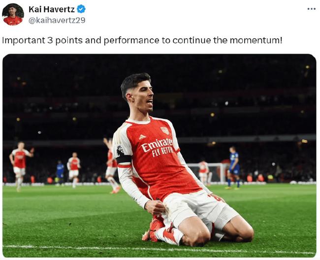Viewport: 320px width, 260px height.
Task: Click the goal net in the background
Action: click(217, 171)
